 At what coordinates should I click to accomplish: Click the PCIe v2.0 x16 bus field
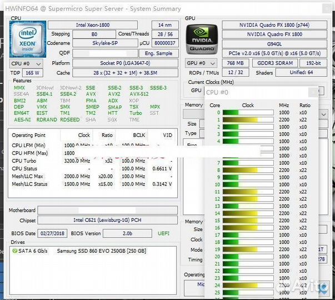pos(274,53)
